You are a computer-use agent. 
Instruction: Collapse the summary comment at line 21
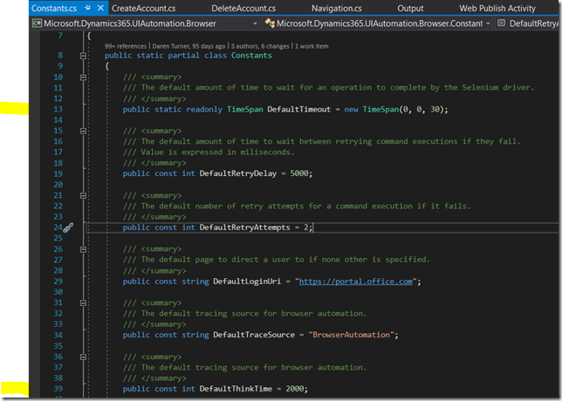point(83,195)
